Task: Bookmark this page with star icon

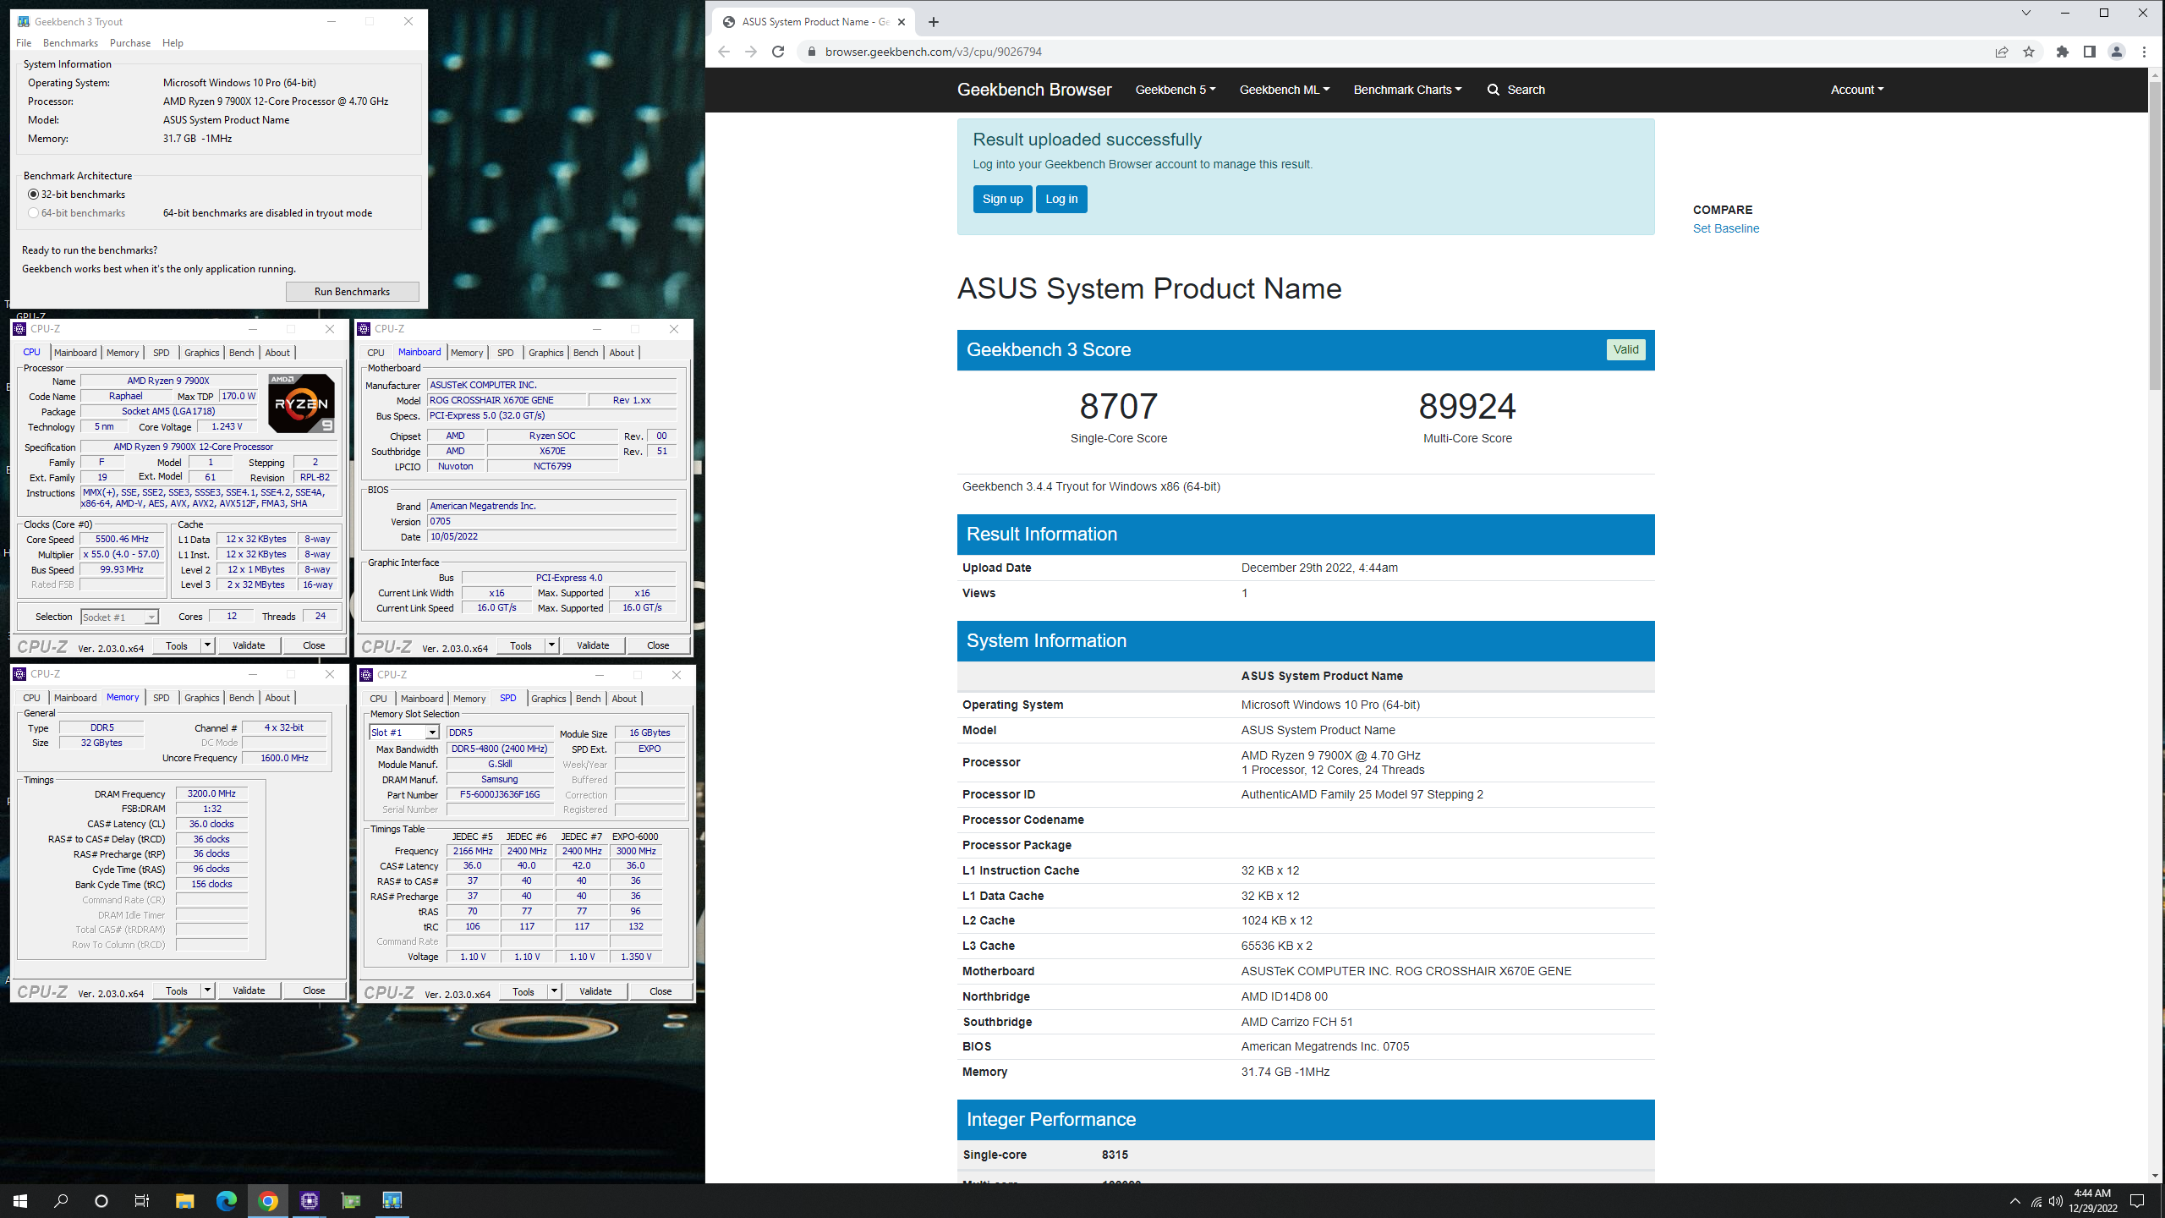Action: click(2029, 52)
